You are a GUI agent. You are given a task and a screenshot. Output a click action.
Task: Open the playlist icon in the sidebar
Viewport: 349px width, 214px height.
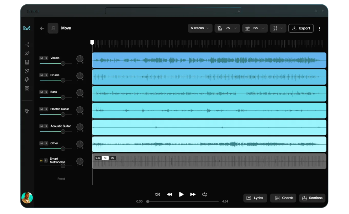(27, 111)
